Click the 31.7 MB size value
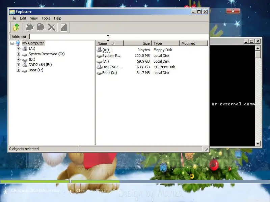This screenshot has width=270, height=202. point(143,73)
